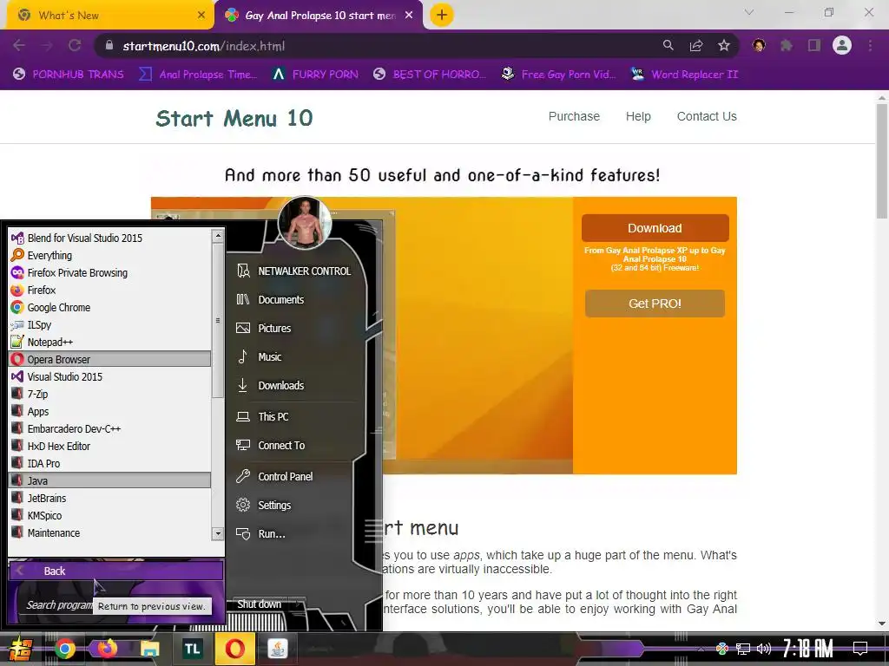The height and width of the screenshot is (666, 889).
Task: Click the address bar URL
Action: point(203,46)
